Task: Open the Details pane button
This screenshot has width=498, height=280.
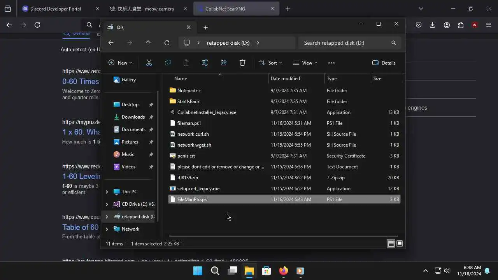Action: pos(384,63)
